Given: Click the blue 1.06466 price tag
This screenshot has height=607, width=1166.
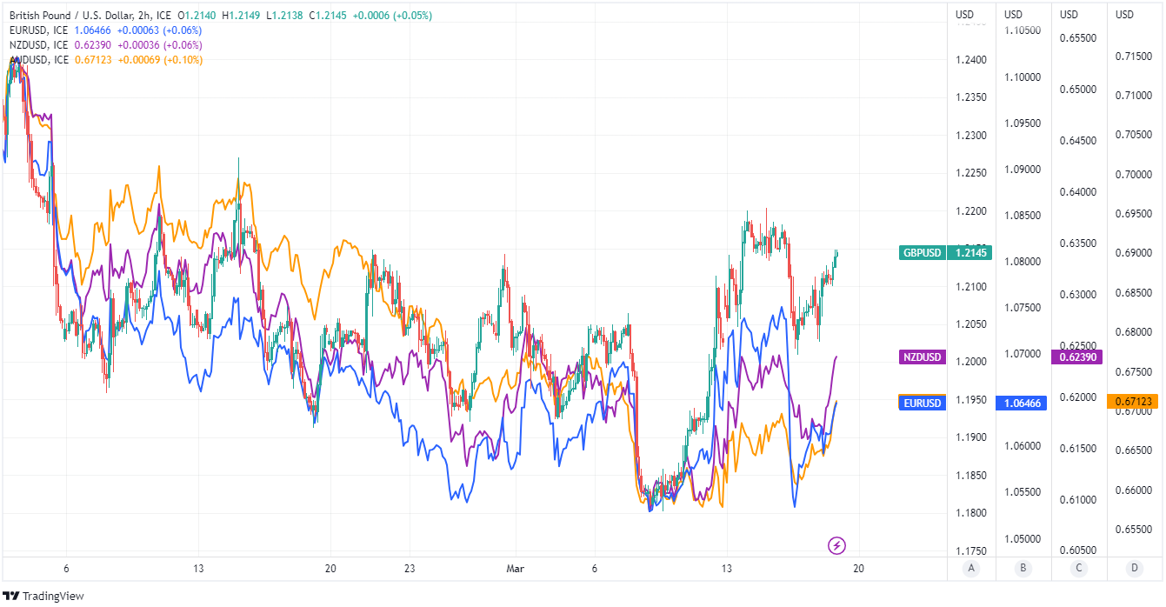Looking at the screenshot, I should [x=1021, y=403].
